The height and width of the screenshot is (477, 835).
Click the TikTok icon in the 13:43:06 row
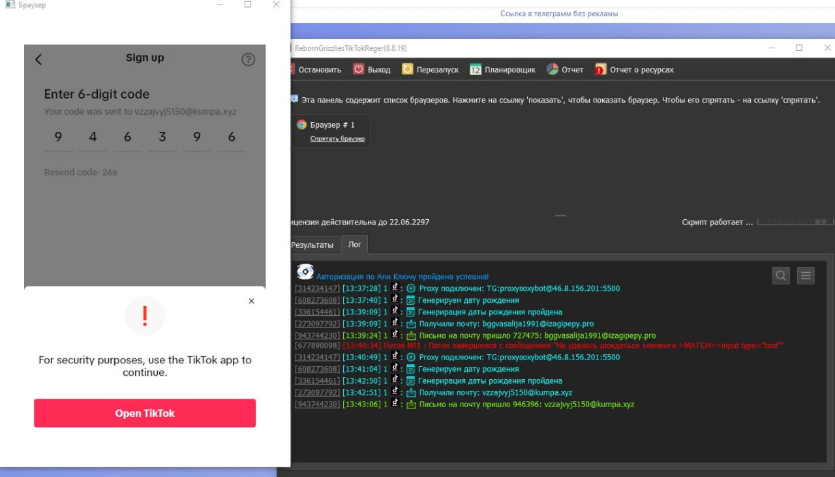(395, 403)
